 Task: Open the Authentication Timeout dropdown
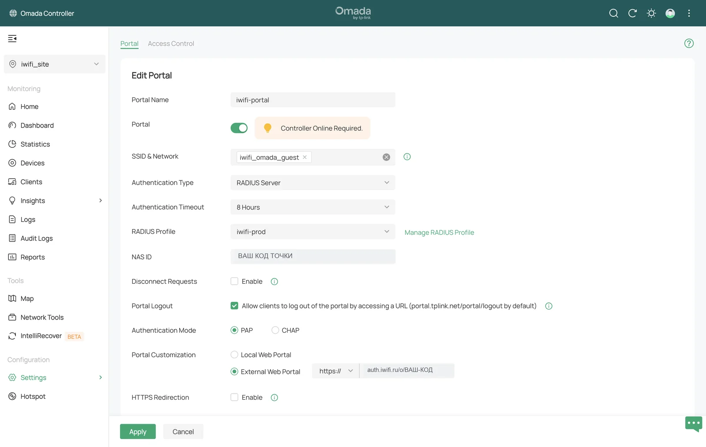click(313, 207)
